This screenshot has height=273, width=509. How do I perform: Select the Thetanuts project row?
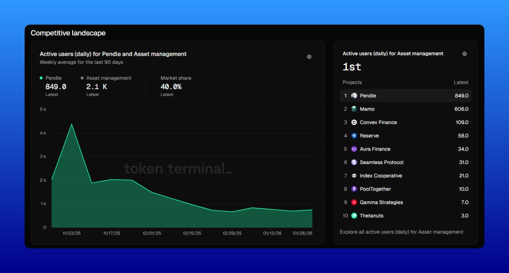pyautogui.click(x=405, y=216)
